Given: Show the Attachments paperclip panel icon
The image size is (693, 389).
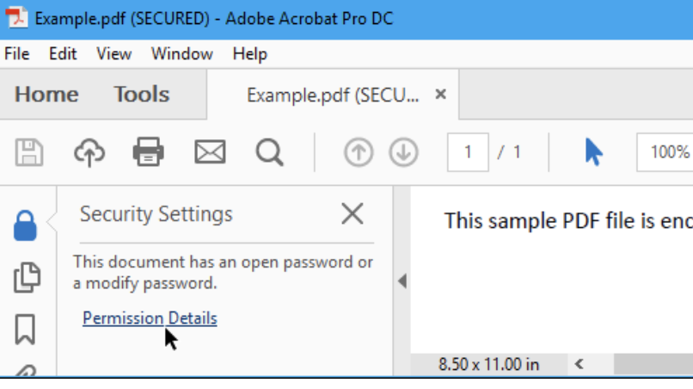Looking at the screenshot, I should pyautogui.click(x=26, y=371).
